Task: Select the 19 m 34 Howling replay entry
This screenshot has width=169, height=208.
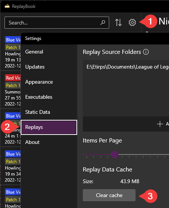Action: 11,166
